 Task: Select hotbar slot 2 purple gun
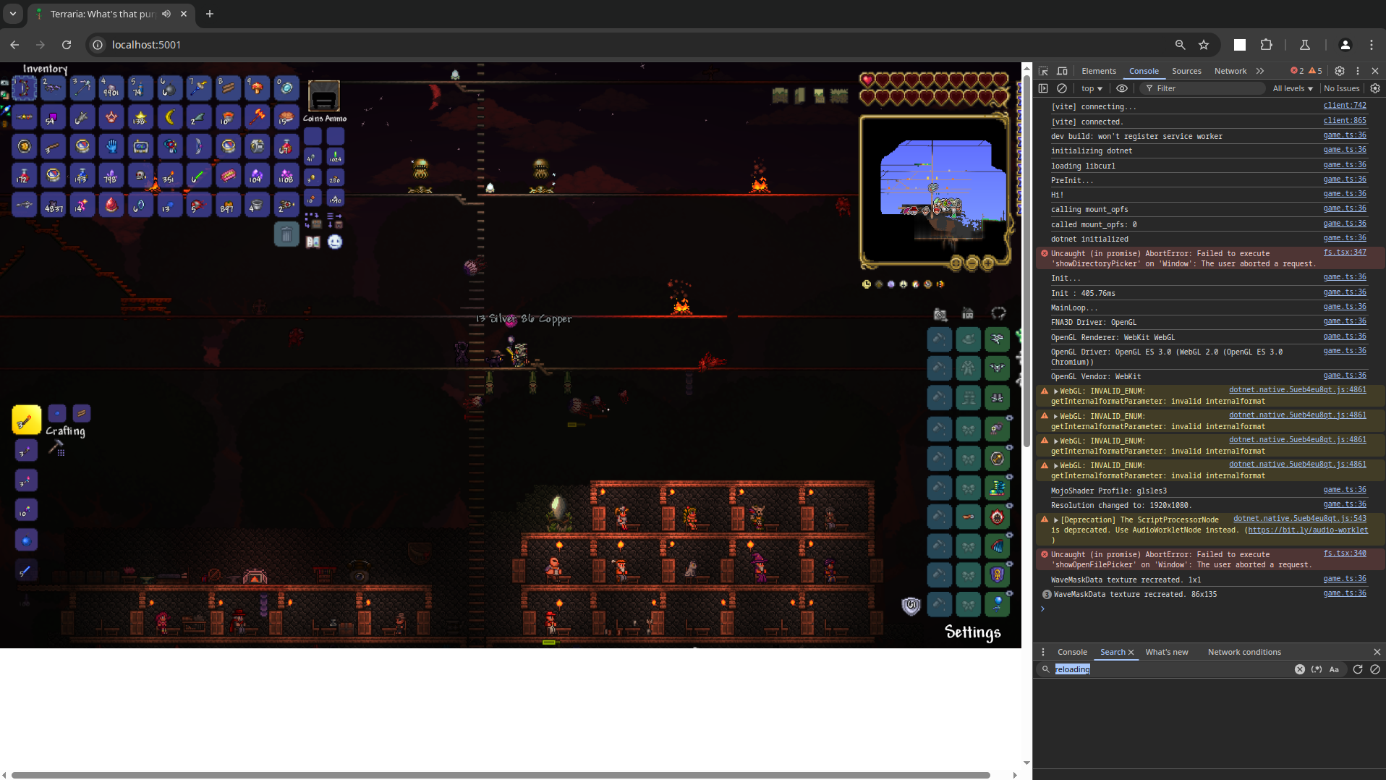(x=53, y=88)
